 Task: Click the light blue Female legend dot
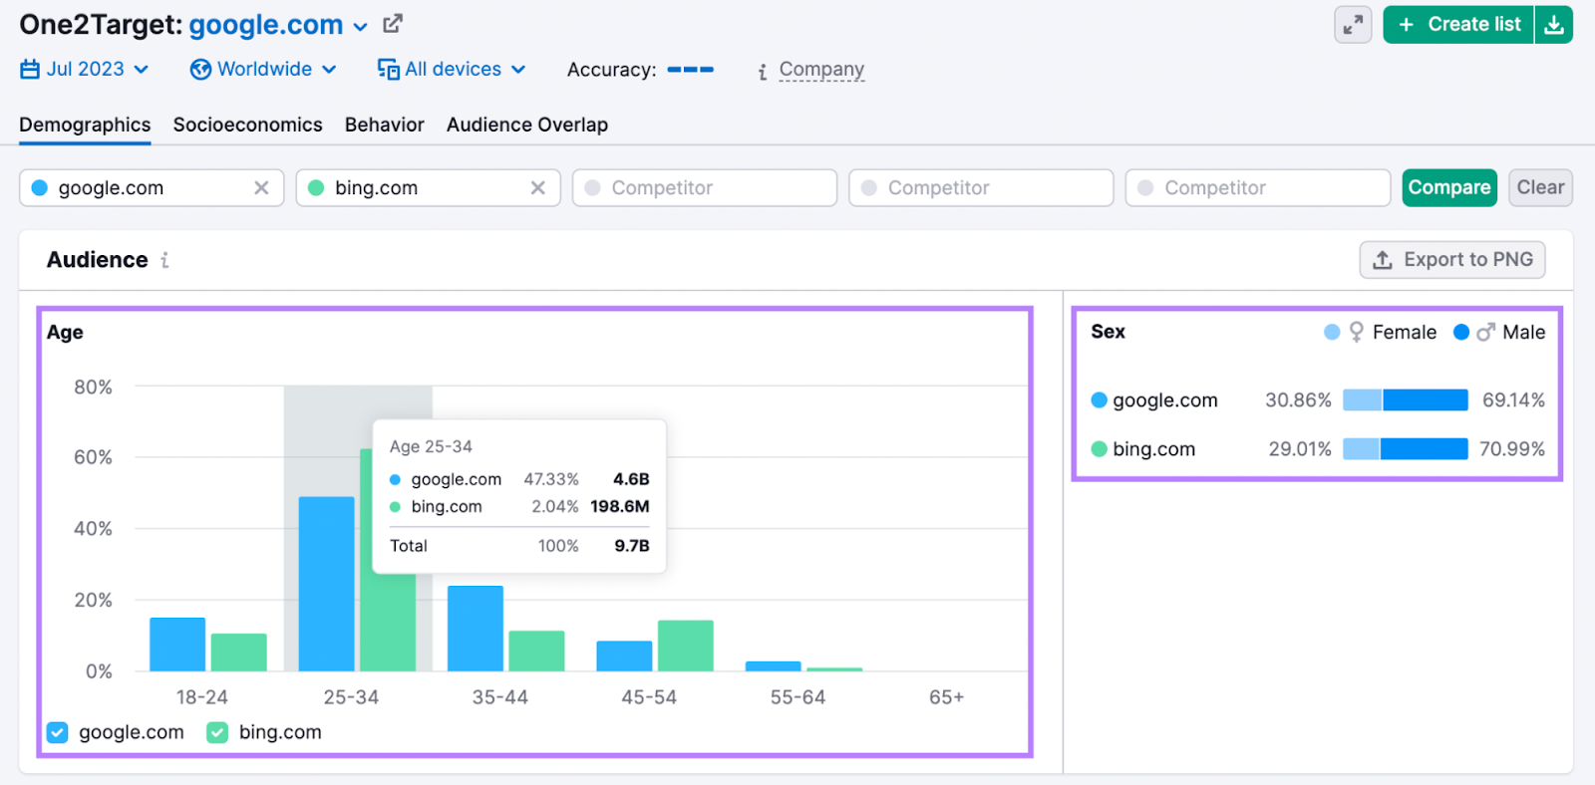tap(1332, 332)
